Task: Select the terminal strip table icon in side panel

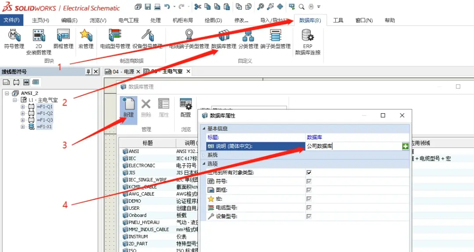Action: tap(36, 82)
